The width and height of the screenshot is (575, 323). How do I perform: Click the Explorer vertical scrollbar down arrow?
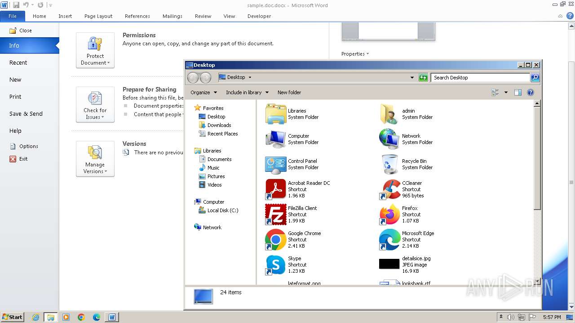pos(537,282)
